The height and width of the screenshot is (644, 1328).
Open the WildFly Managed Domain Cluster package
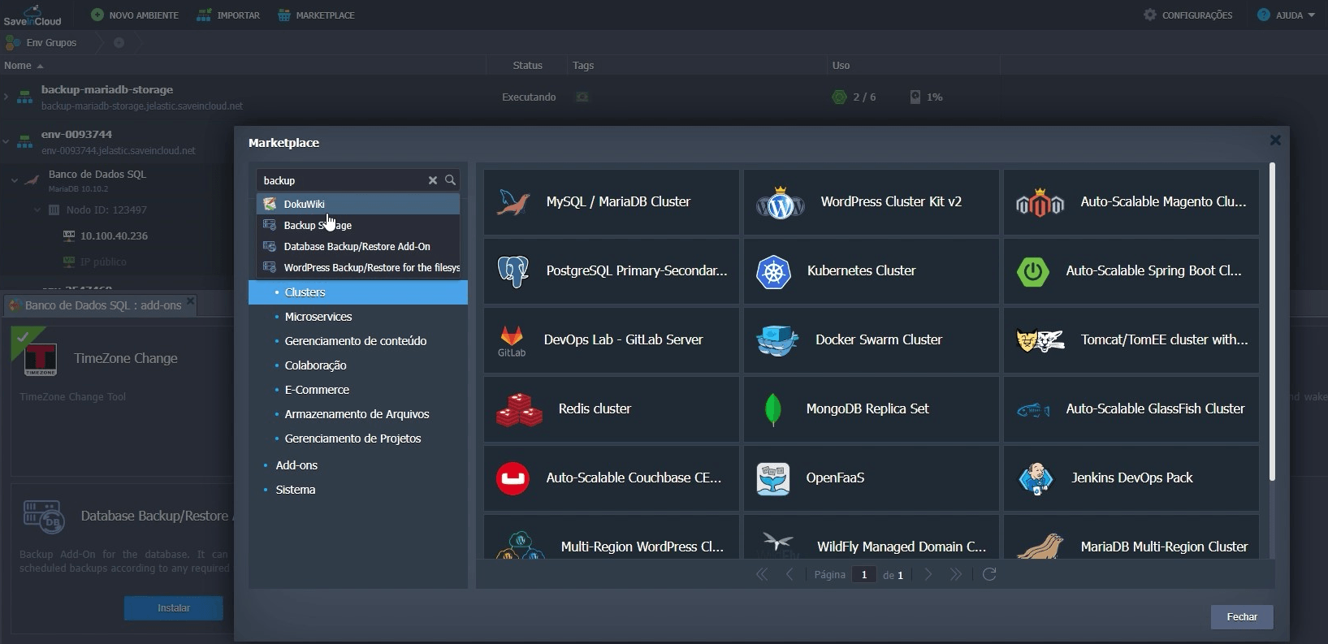[x=871, y=537]
